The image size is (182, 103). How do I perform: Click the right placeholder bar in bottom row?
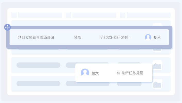[x=129, y=84]
